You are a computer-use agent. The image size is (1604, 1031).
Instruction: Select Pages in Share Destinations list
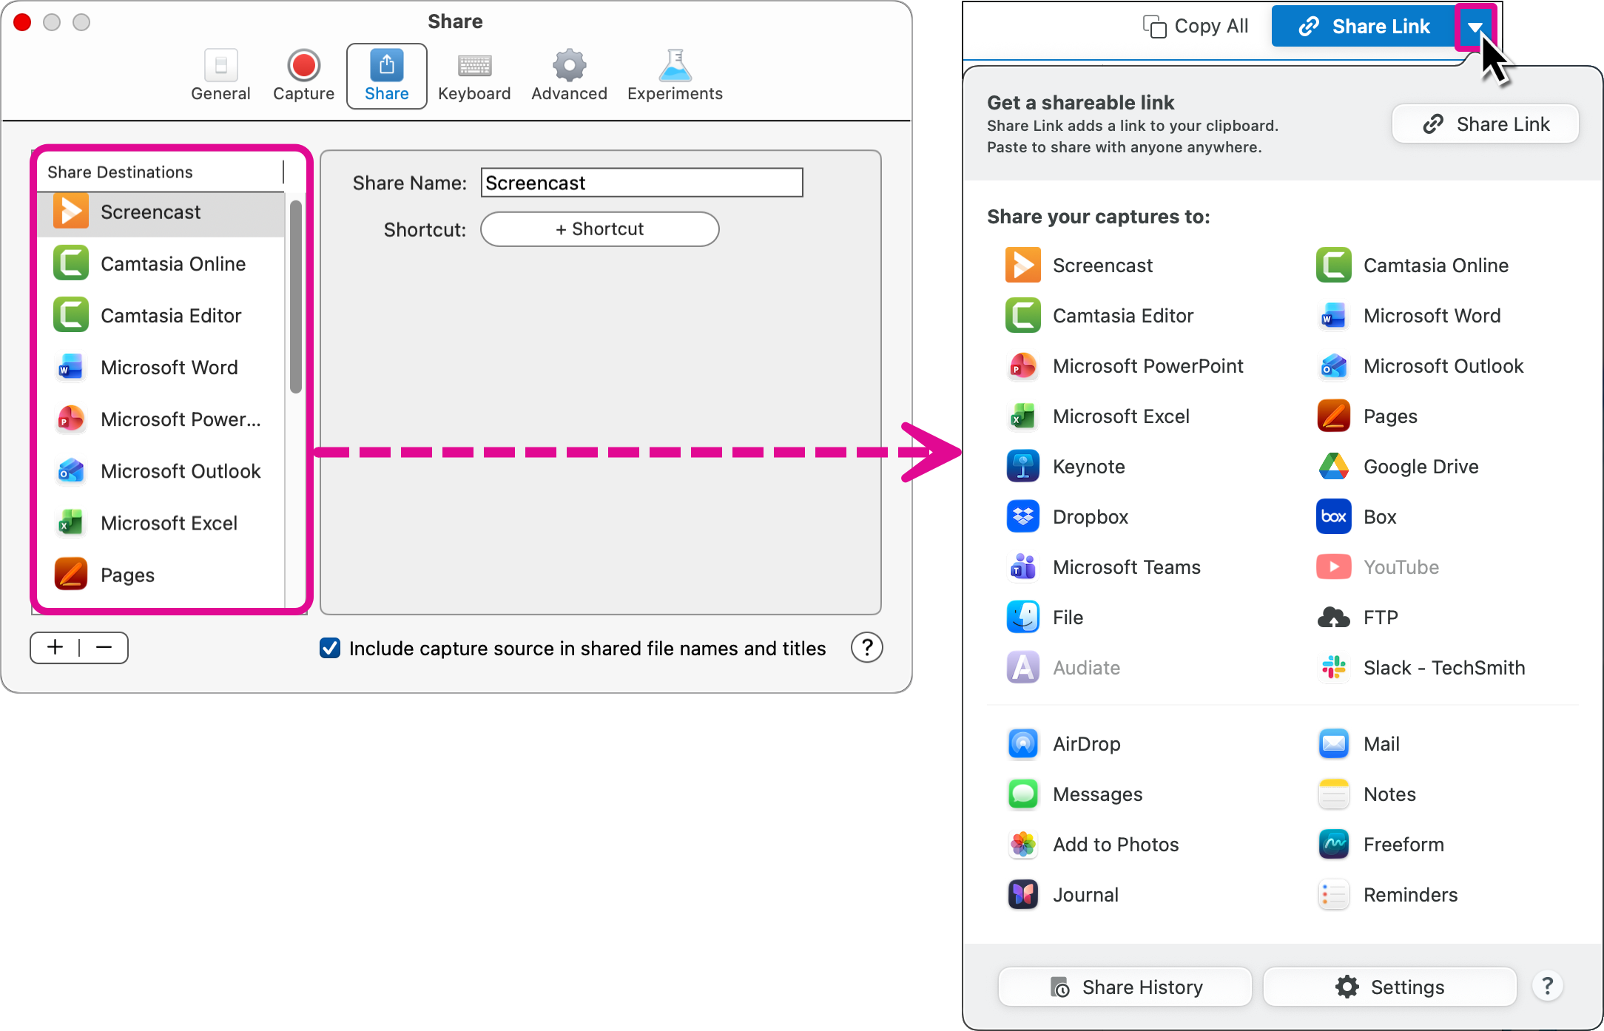161,575
